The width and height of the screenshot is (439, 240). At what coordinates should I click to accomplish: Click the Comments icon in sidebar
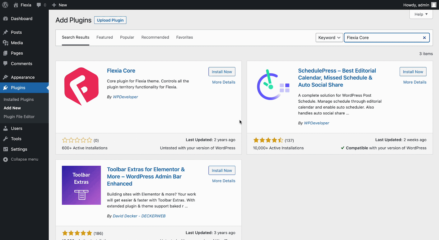pyautogui.click(x=5, y=63)
